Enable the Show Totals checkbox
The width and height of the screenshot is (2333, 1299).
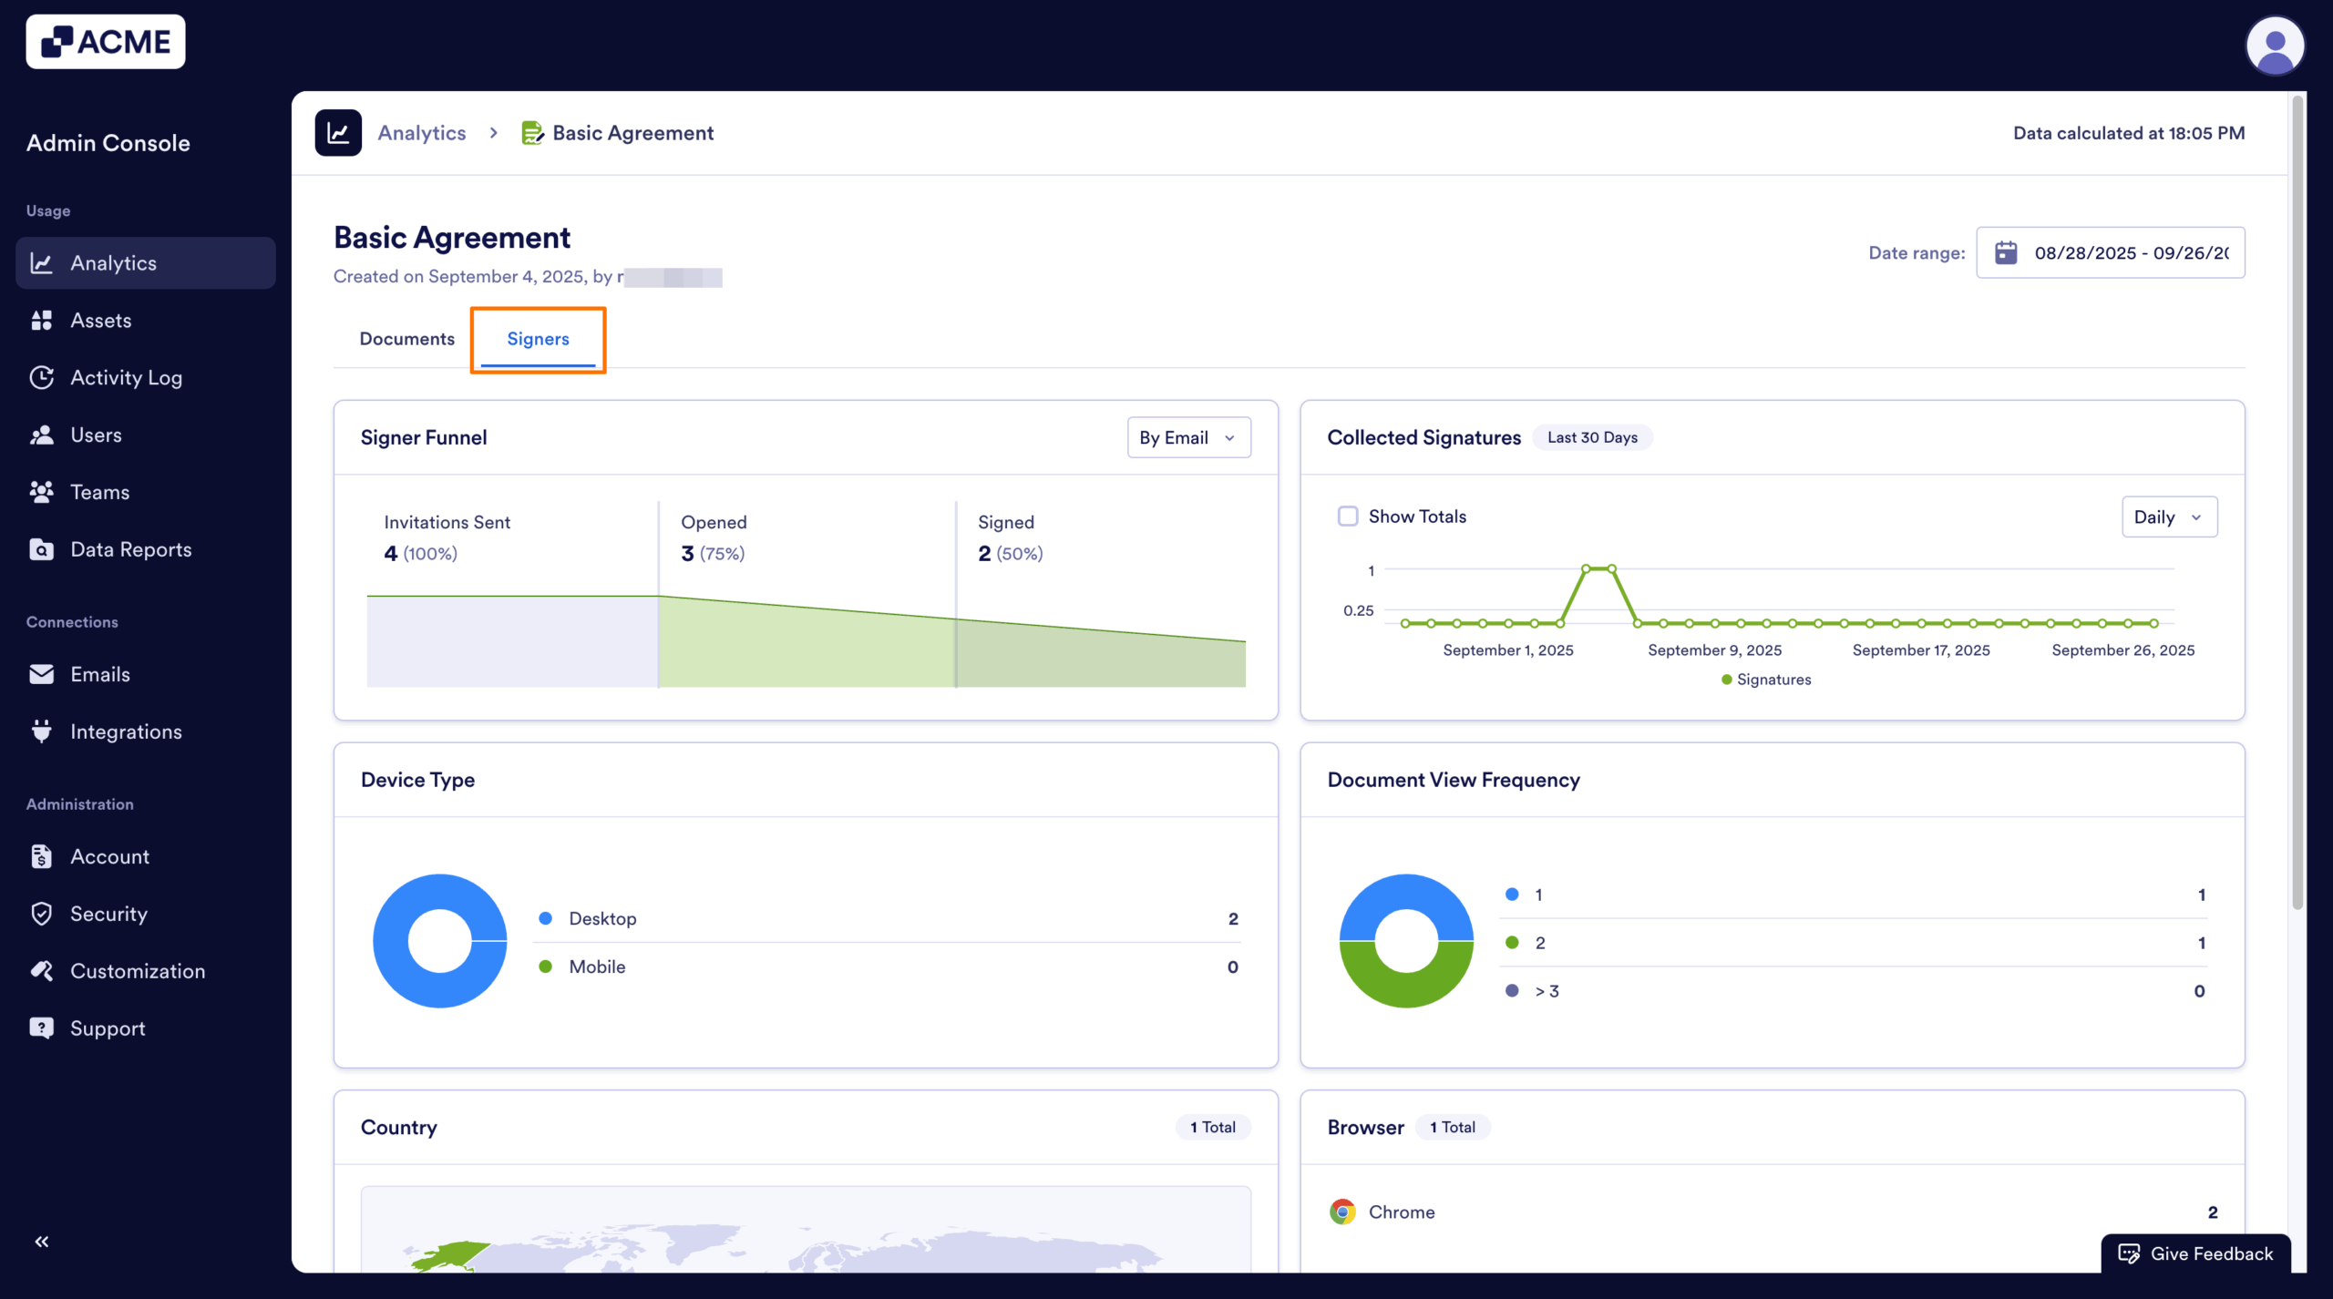(1348, 517)
